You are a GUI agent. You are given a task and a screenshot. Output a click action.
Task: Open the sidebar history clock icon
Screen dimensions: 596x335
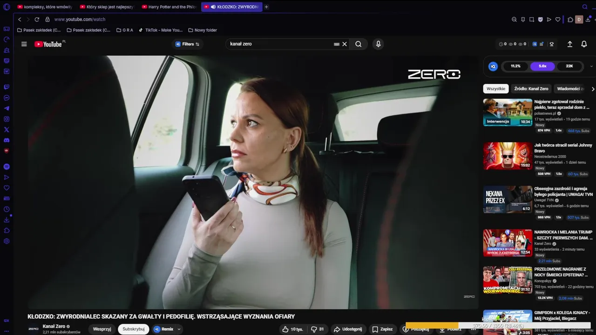[7, 209]
